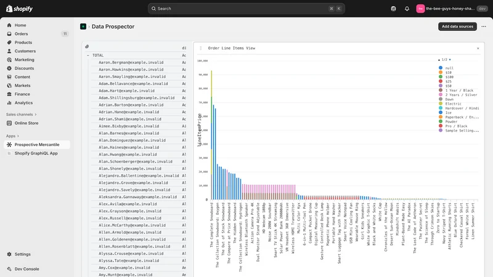Click the Shopify logo
The image size is (493, 277).
click(19, 9)
